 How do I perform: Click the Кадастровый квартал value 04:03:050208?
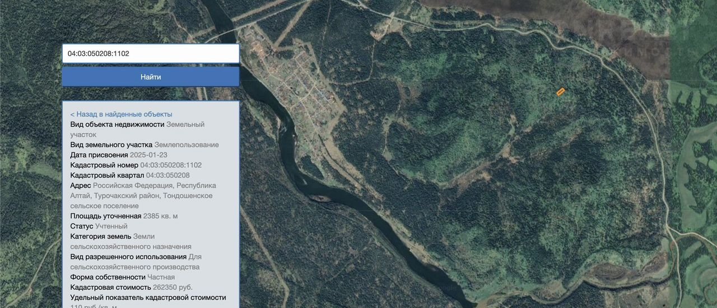[167, 175]
